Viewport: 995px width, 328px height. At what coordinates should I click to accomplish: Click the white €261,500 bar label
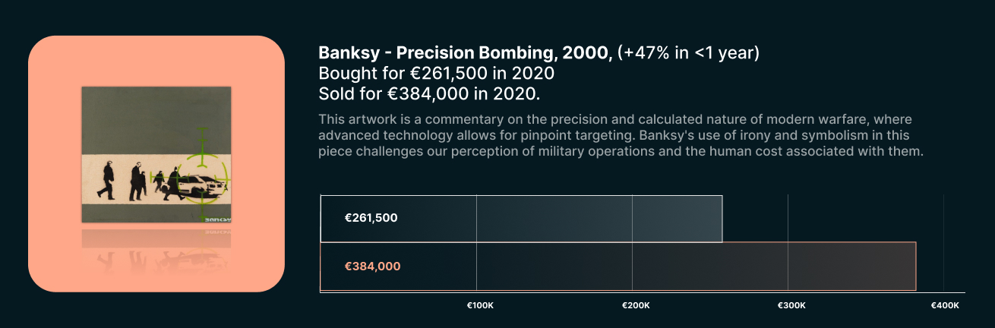(371, 218)
